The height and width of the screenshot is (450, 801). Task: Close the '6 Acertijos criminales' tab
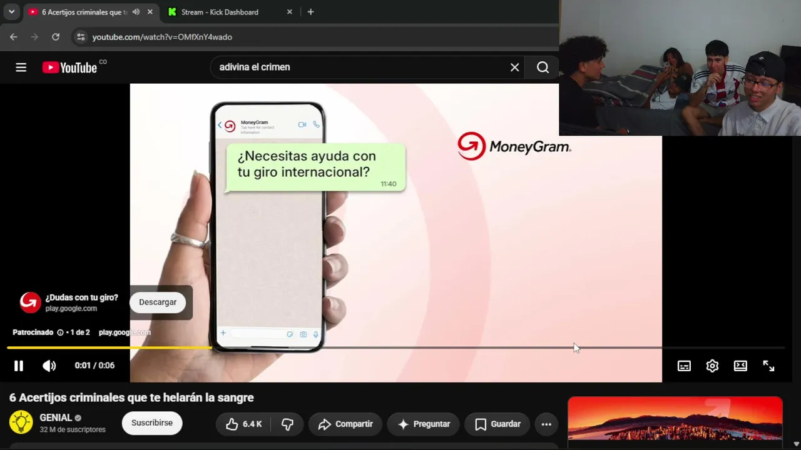click(x=150, y=12)
